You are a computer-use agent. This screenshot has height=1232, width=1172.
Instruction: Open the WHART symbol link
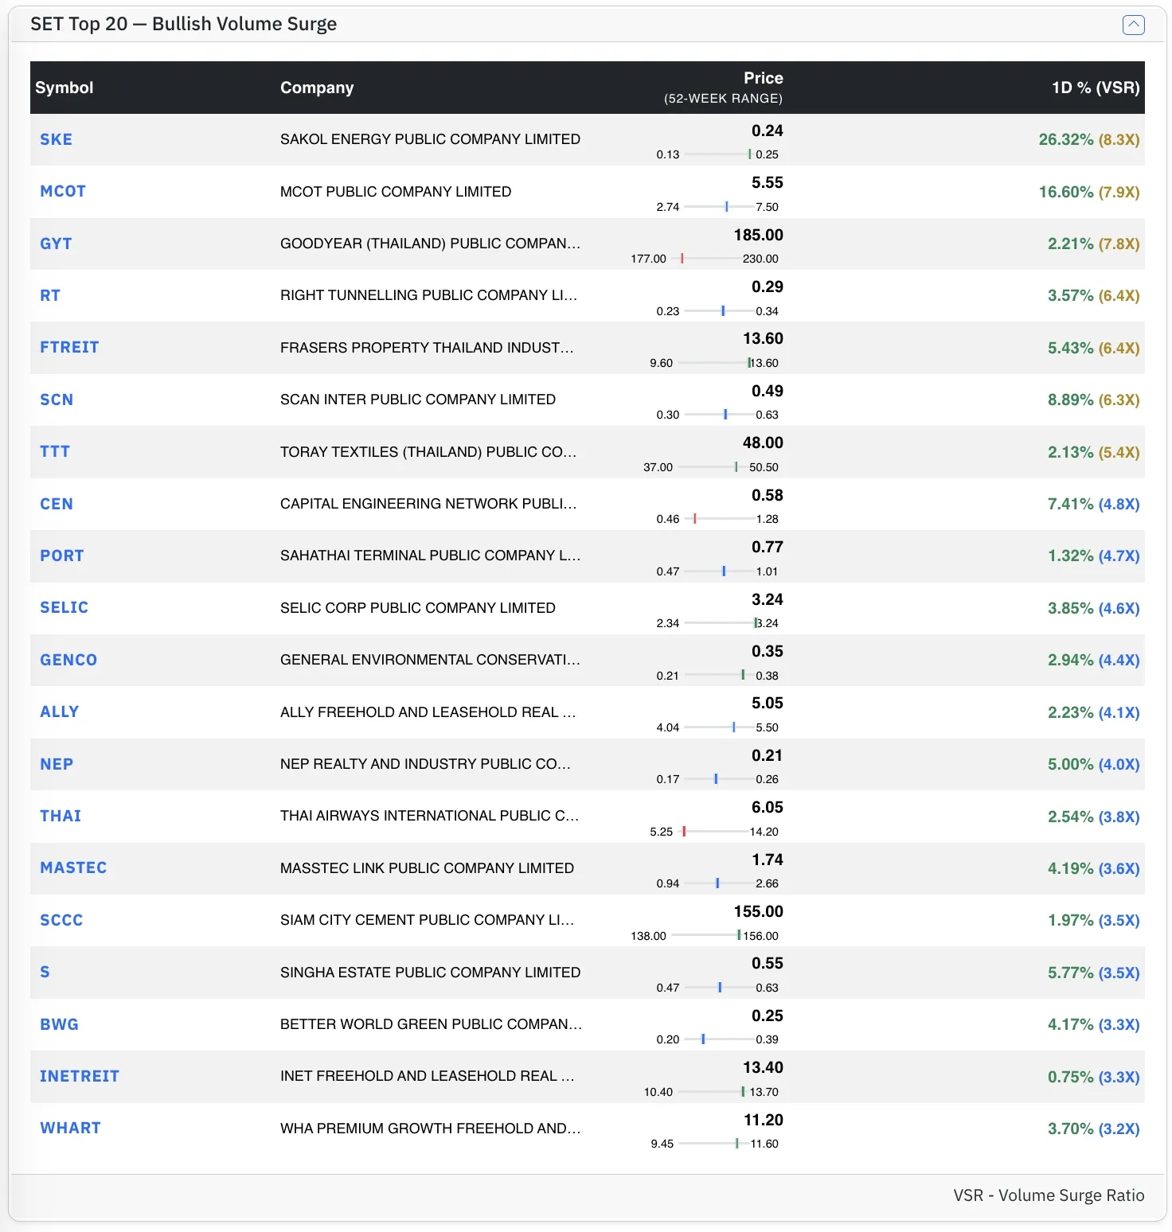70,1129
